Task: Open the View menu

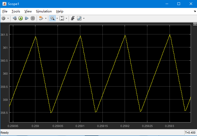Action: pyautogui.click(x=28, y=11)
